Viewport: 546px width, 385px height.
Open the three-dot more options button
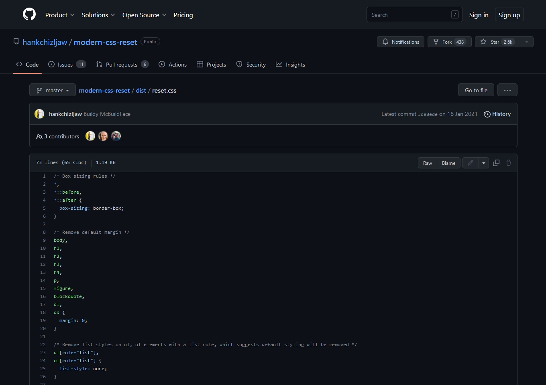pos(507,90)
